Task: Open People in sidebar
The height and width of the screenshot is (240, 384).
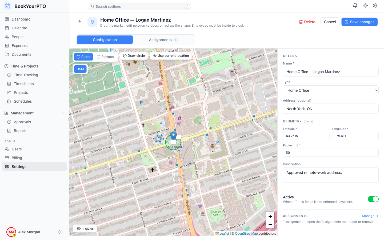Action: click(x=34, y=37)
